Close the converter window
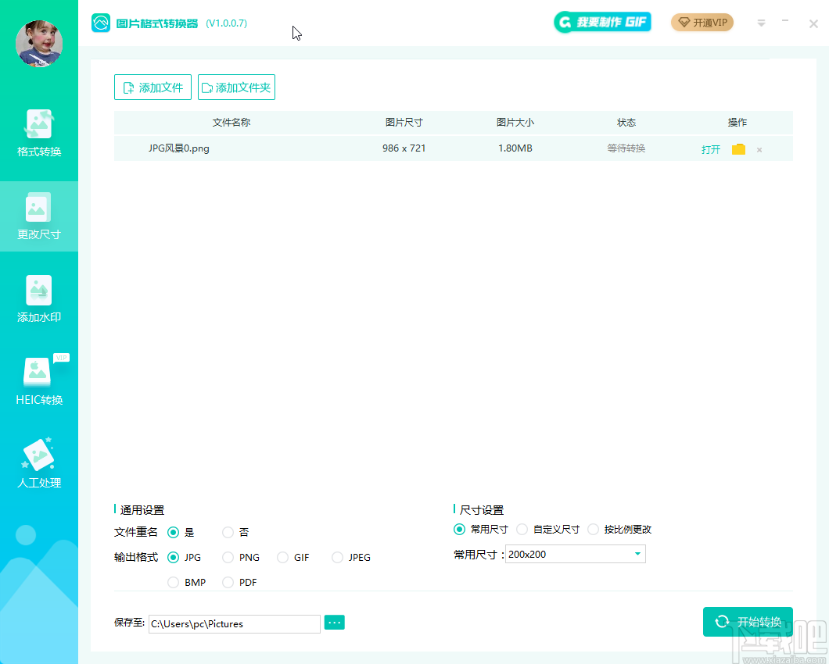 coord(813,23)
